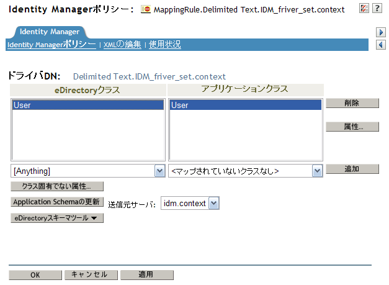The height and width of the screenshot is (285, 389).
Task: Click the MappingRule policy icon in title
Action: point(146,9)
